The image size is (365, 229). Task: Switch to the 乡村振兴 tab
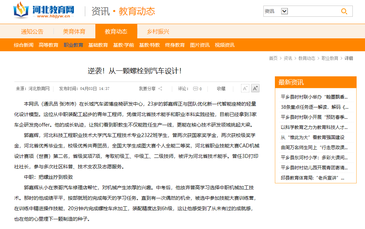(158, 31)
